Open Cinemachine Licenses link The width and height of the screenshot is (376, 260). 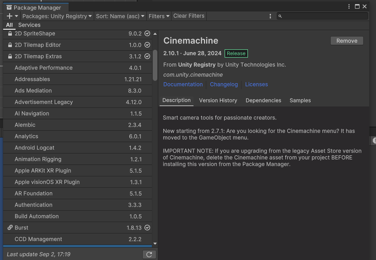[x=256, y=85]
